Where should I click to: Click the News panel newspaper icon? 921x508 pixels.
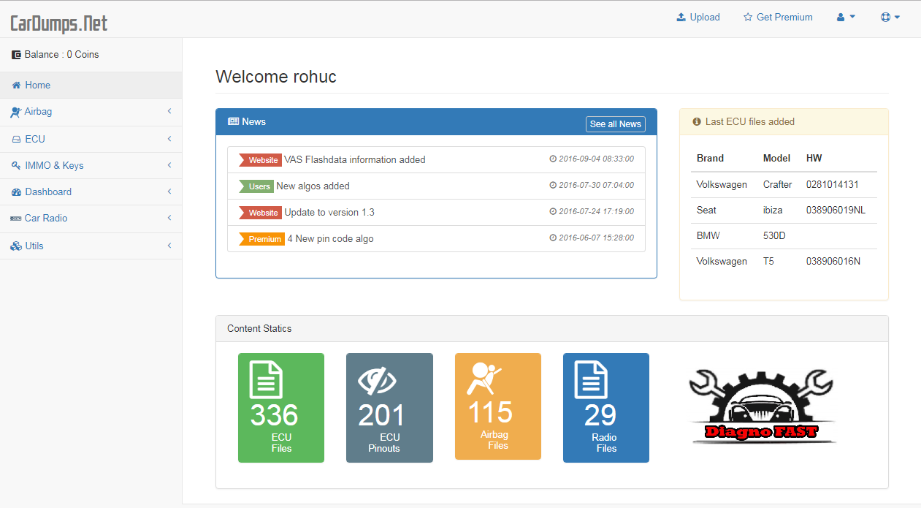click(x=233, y=122)
